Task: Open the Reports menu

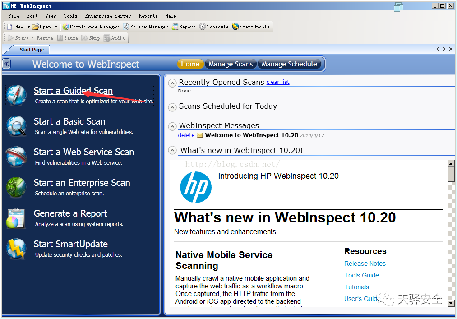Action: (148, 16)
